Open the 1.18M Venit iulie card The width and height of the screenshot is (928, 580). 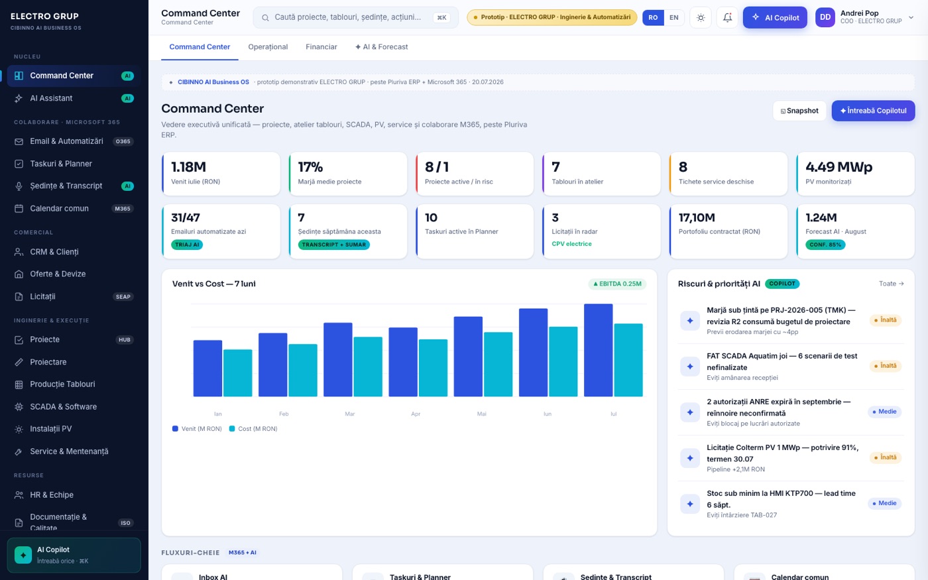(x=221, y=174)
